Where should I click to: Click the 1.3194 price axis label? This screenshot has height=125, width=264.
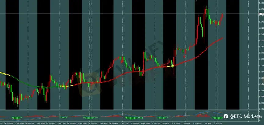click(x=262, y=84)
